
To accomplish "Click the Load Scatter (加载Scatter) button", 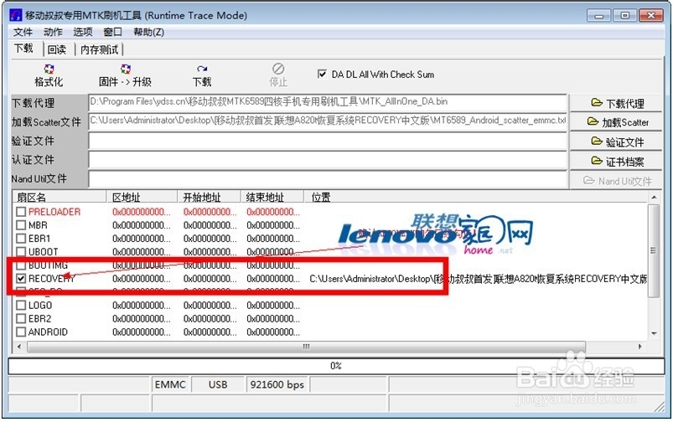I will (615, 122).
